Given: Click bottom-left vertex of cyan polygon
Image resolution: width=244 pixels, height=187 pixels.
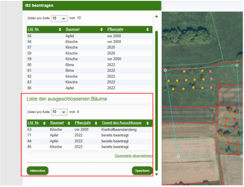Looking at the screenshot, I should pos(179,156).
